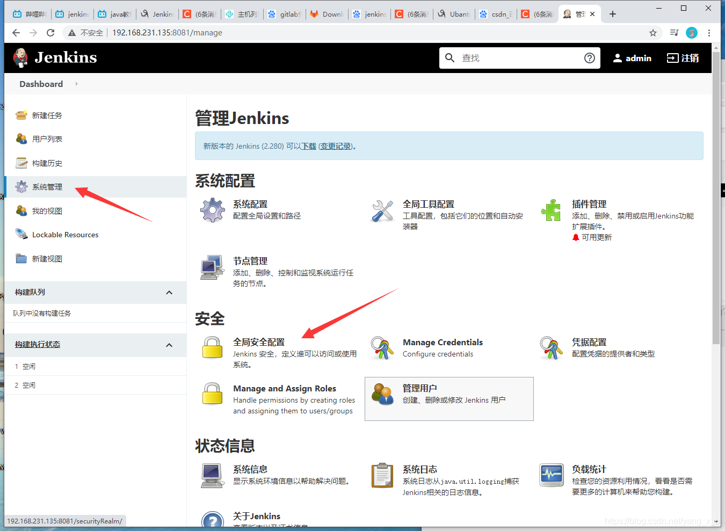
Task: Click the Jenkins butler logo icon
Action: (x=20, y=57)
